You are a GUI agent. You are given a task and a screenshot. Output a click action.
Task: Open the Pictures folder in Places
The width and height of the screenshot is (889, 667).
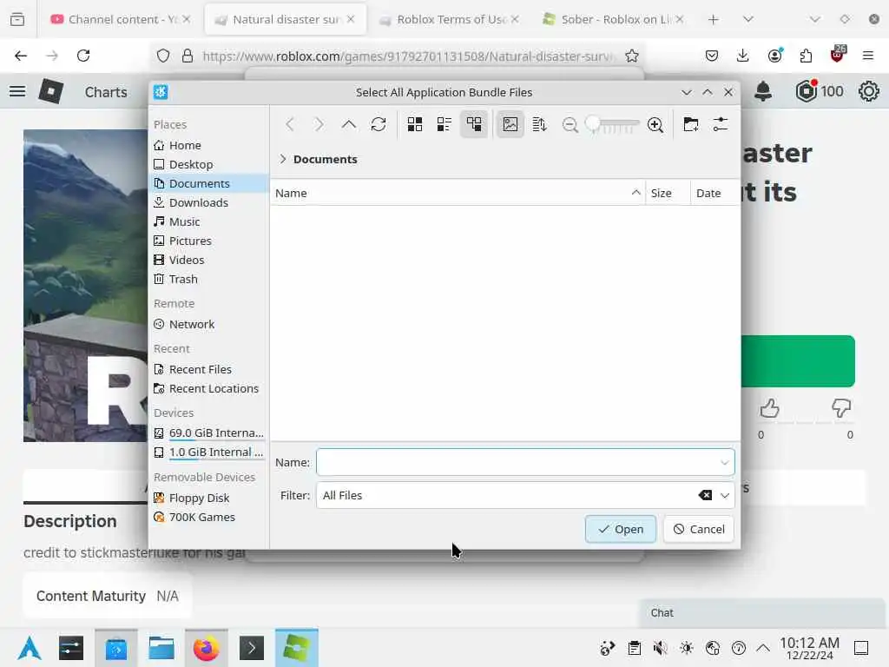coord(208,241)
